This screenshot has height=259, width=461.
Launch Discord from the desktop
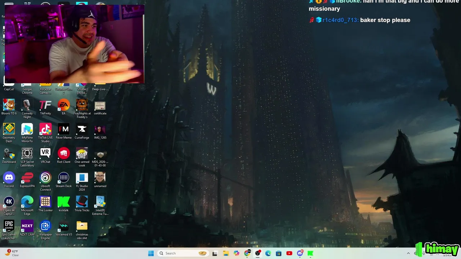click(x=9, y=178)
